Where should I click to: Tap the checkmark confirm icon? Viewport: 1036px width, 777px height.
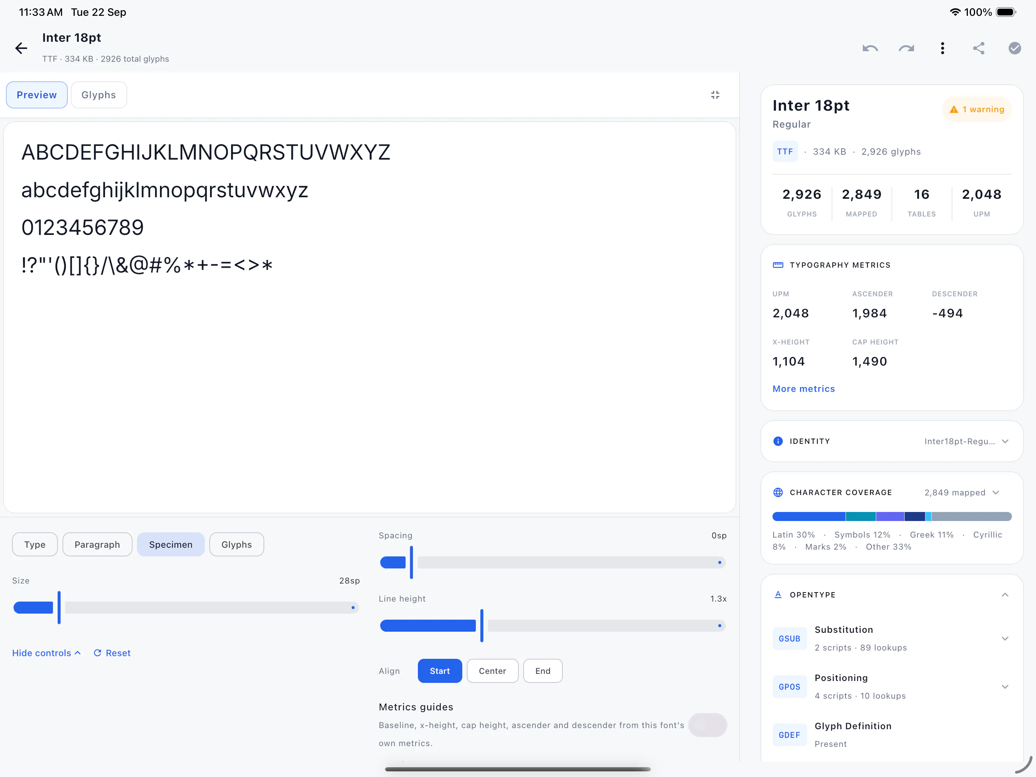[1015, 48]
